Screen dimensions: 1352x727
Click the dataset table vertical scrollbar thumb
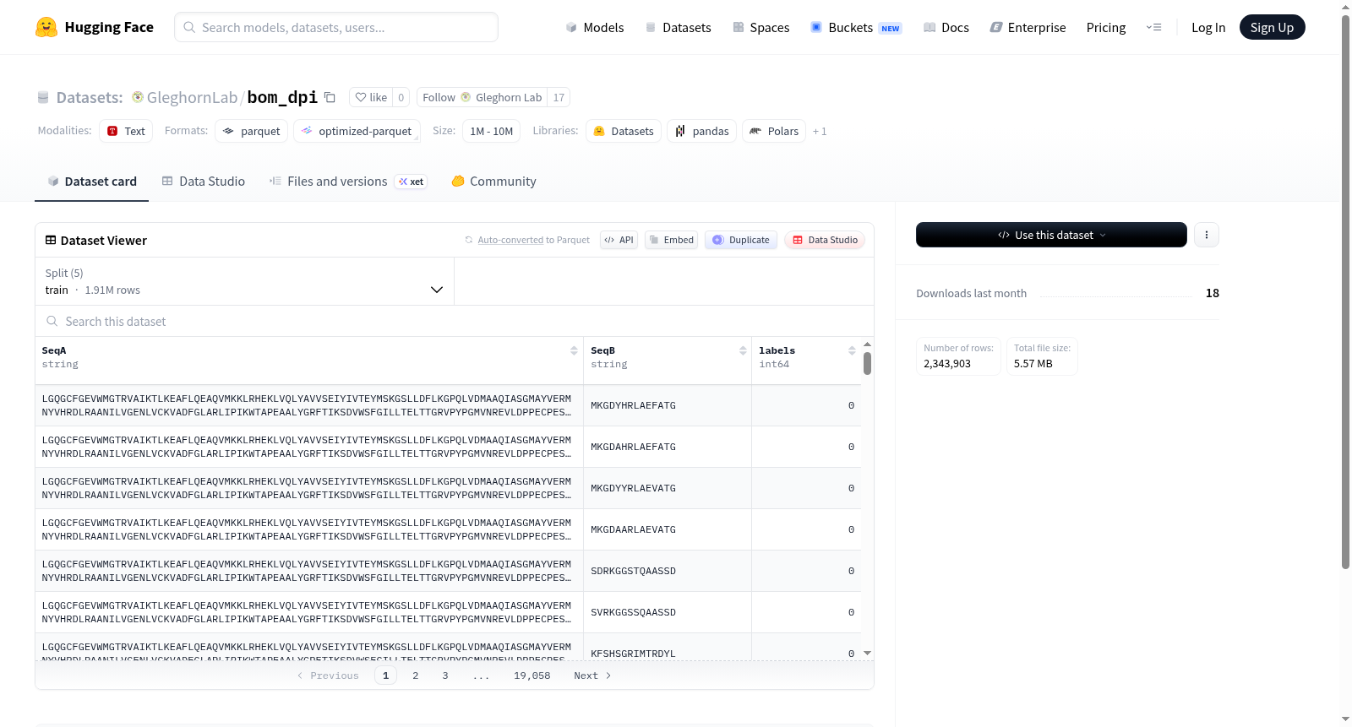coord(867,364)
